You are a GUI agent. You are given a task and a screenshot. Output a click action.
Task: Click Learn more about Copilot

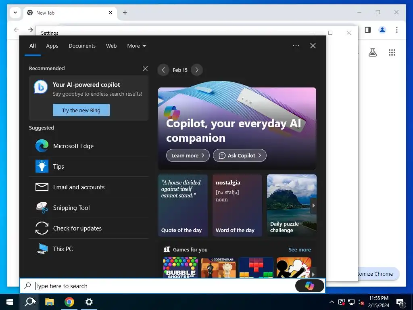(188, 155)
